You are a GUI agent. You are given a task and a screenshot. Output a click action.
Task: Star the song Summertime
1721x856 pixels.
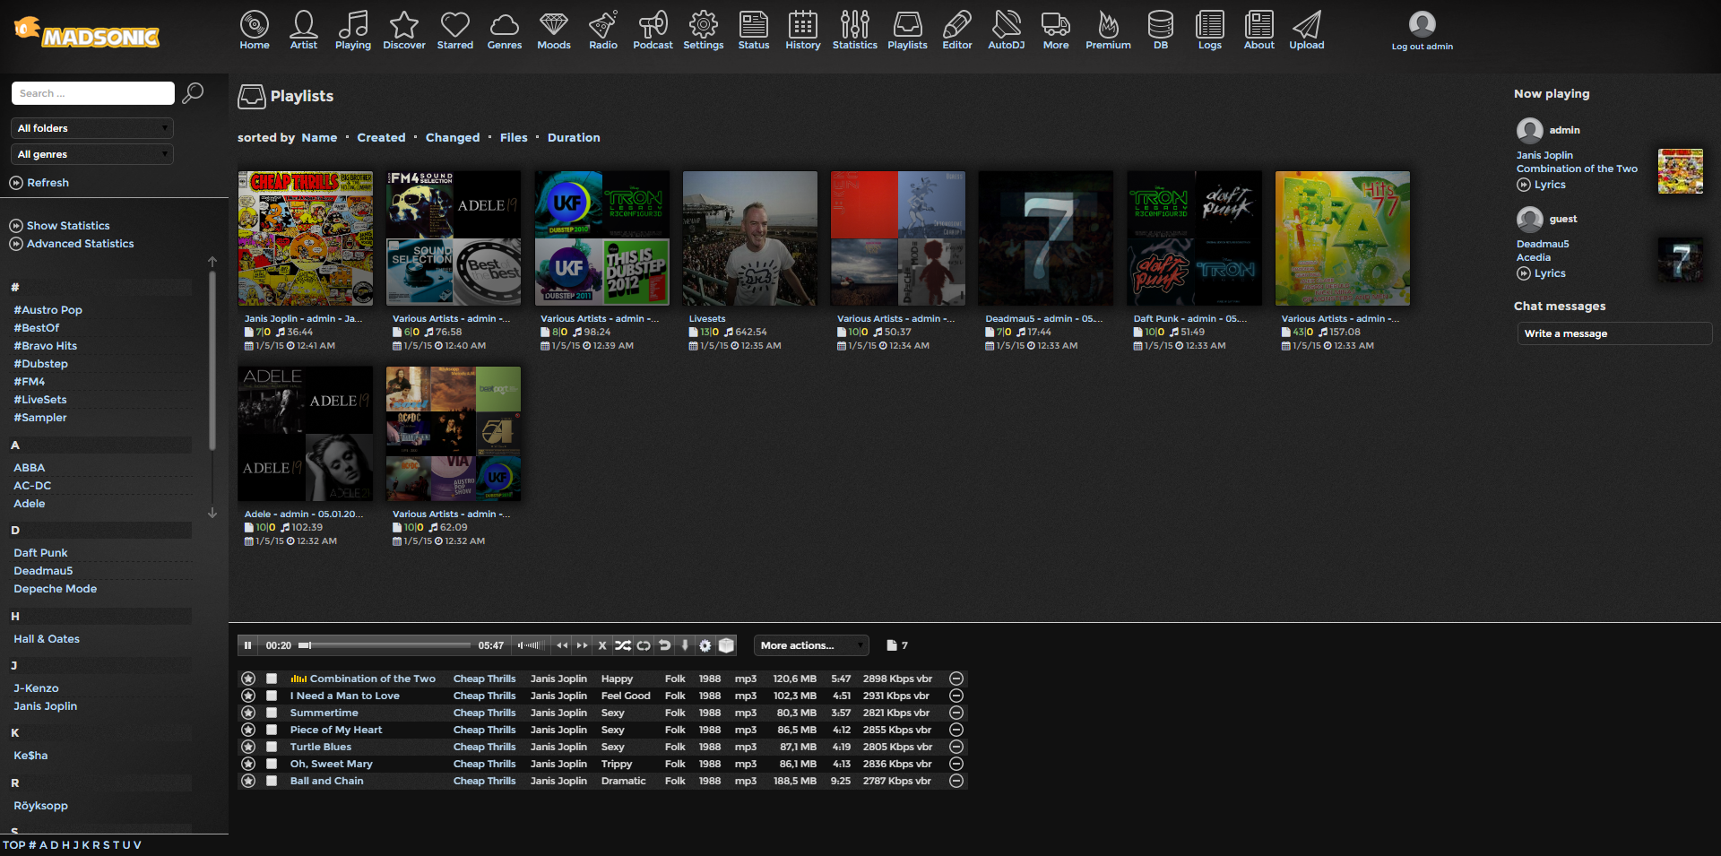pyautogui.click(x=248, y=713)
